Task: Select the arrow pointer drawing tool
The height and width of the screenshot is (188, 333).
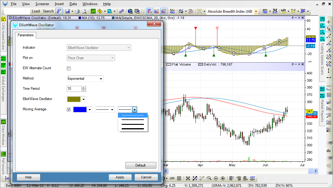Action: click(328, 29)
